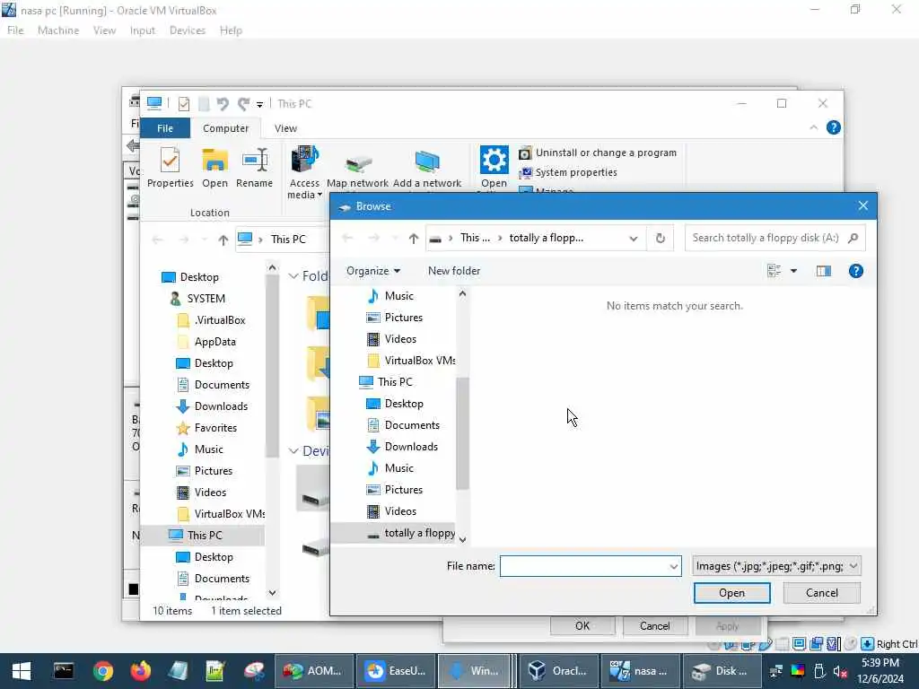Click Cancel next to the OK button in the background dialog
The width and height of the screenshot is (919, 689).
click(x=654, y=625)
